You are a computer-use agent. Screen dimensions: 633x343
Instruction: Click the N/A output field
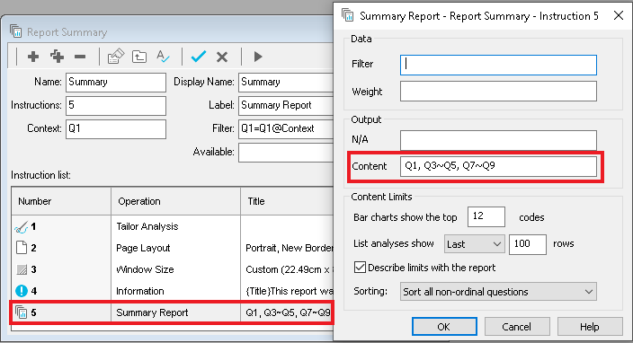[x=498, y=139]
